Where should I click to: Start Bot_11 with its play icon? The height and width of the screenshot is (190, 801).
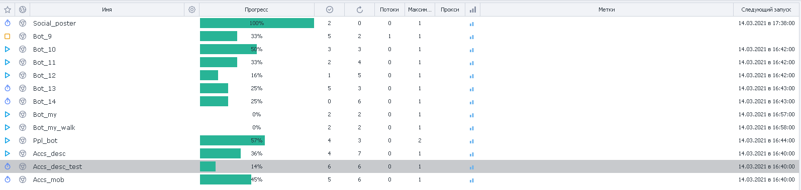[x=8, y=62]
